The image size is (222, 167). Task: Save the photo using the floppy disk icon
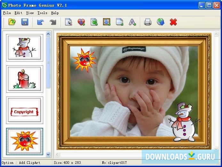tap(25, 22)
